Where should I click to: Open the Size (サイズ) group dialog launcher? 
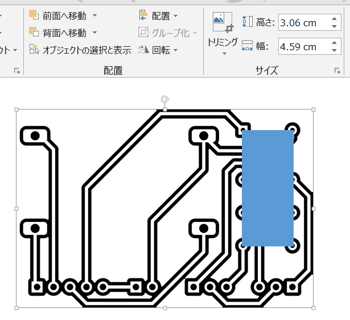point(337,71)
